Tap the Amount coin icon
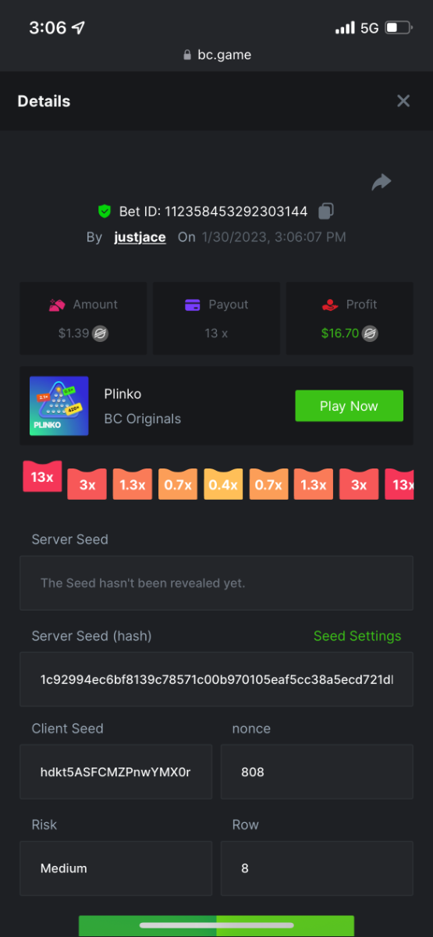Viewport: 433px width, 937px height. (x=100, y=333)
